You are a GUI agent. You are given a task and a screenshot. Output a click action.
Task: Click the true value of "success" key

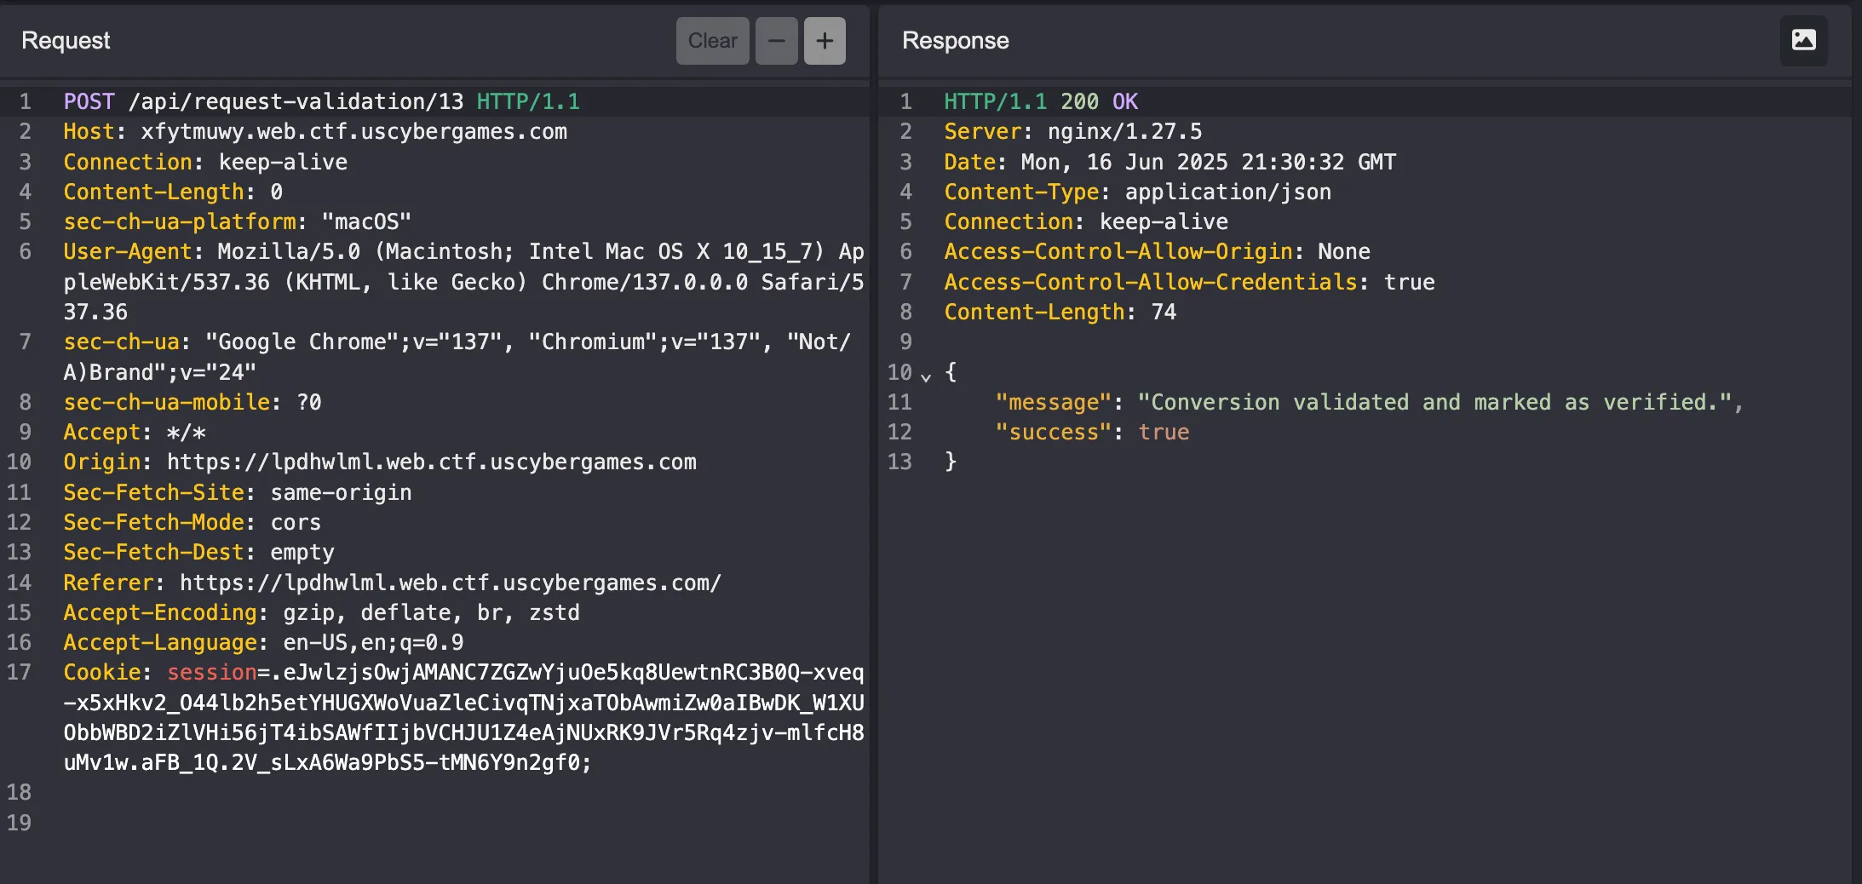tap(1164, 433)
